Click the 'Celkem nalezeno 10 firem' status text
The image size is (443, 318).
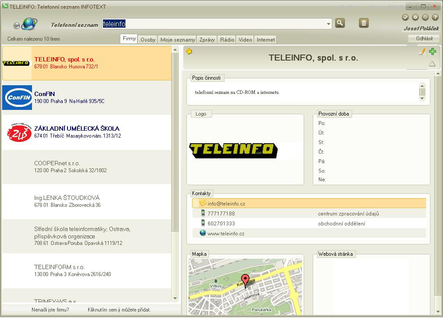(34, 39)
